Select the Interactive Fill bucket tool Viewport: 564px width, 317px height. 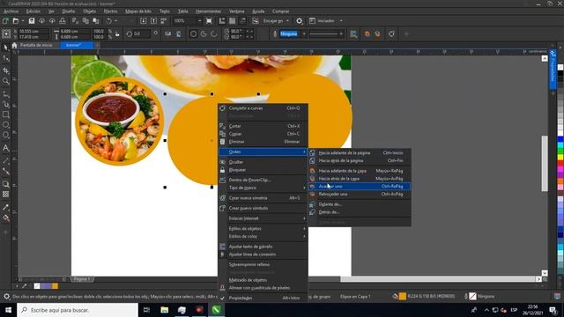(6, 217)
